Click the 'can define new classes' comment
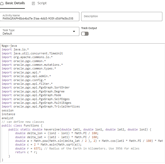This screenshot has height=164, width=165. (x=23, y=122)
